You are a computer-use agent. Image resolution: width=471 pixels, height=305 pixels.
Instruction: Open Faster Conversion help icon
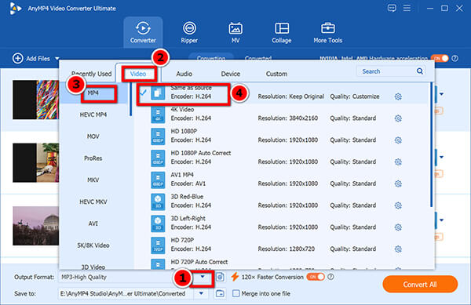coord(330,277)
